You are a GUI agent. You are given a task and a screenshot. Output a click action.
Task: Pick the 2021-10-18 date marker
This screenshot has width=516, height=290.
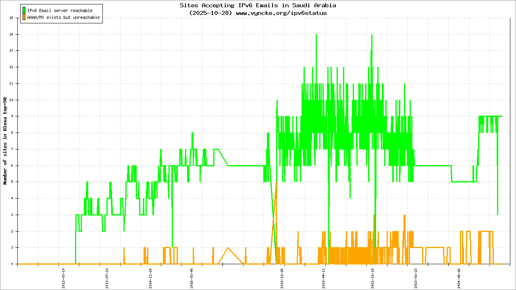[x=372, y=278]
